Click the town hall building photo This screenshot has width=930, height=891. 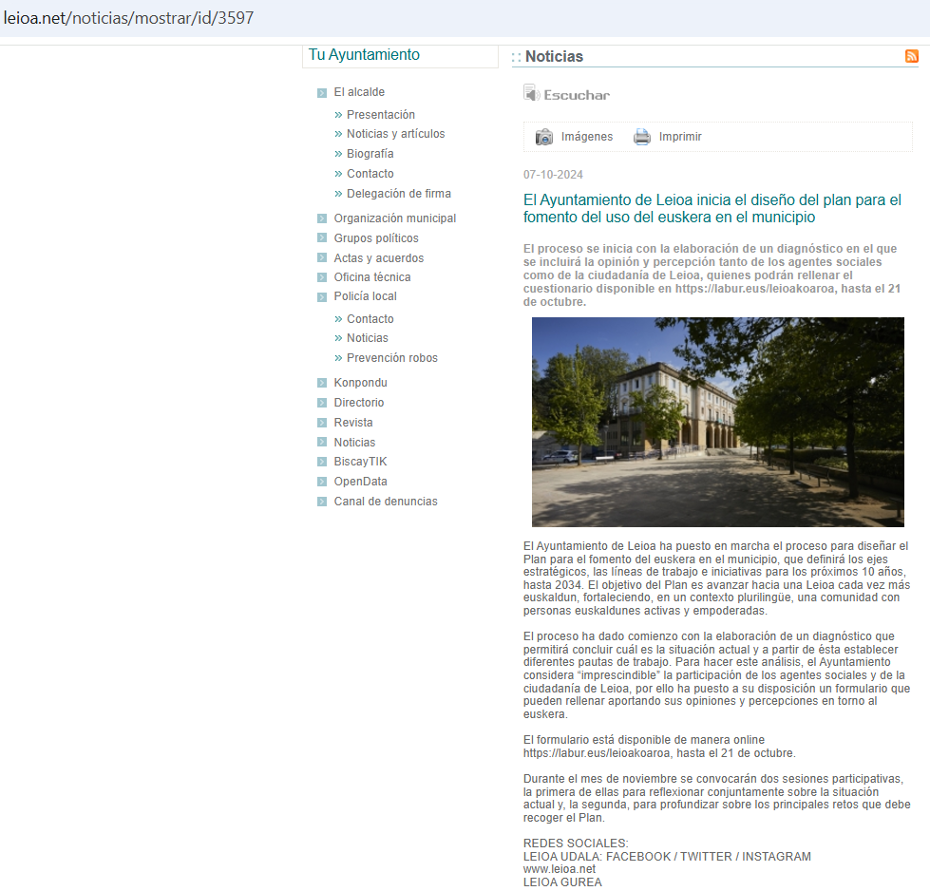717,422
